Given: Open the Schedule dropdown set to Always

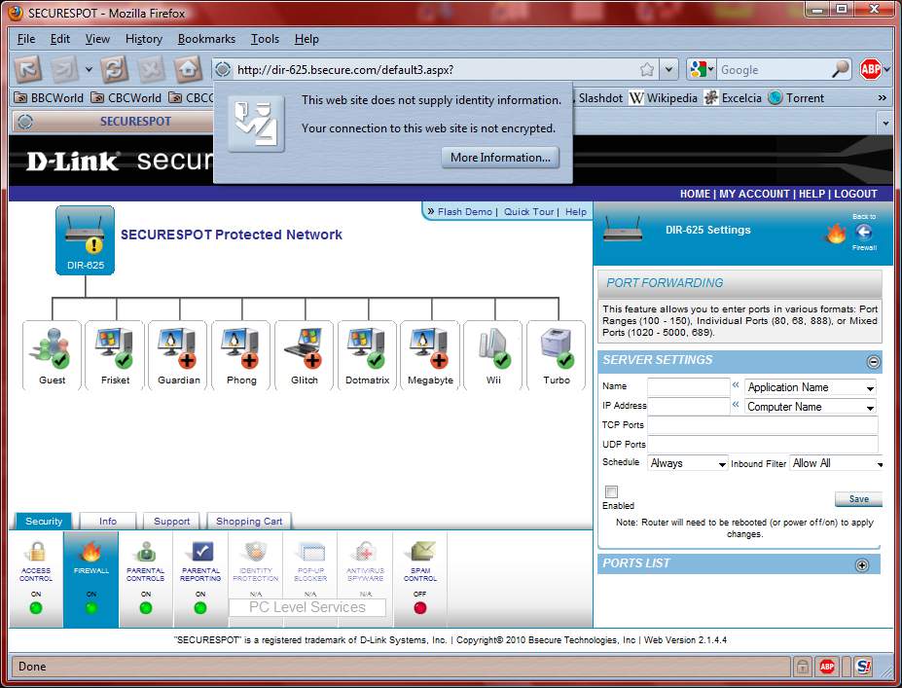Looking at the screenshot, I should point(688,463).
